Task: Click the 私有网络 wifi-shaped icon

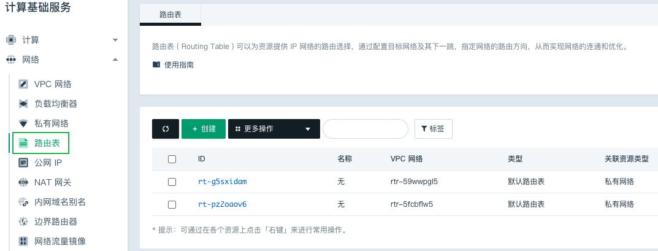Action: pyautogui.click(x=23, y=123)
